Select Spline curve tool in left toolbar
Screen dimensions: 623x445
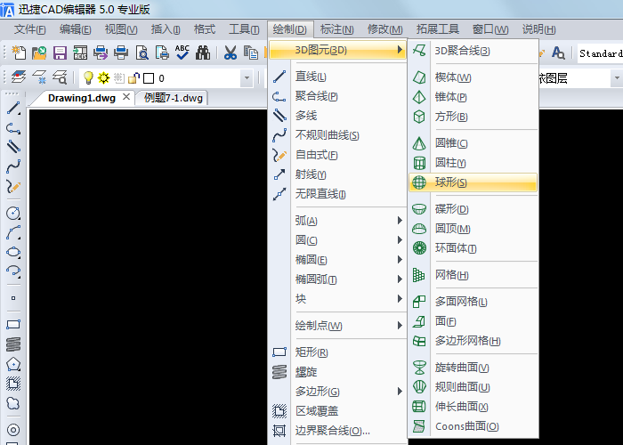click(x=13, y=166)
